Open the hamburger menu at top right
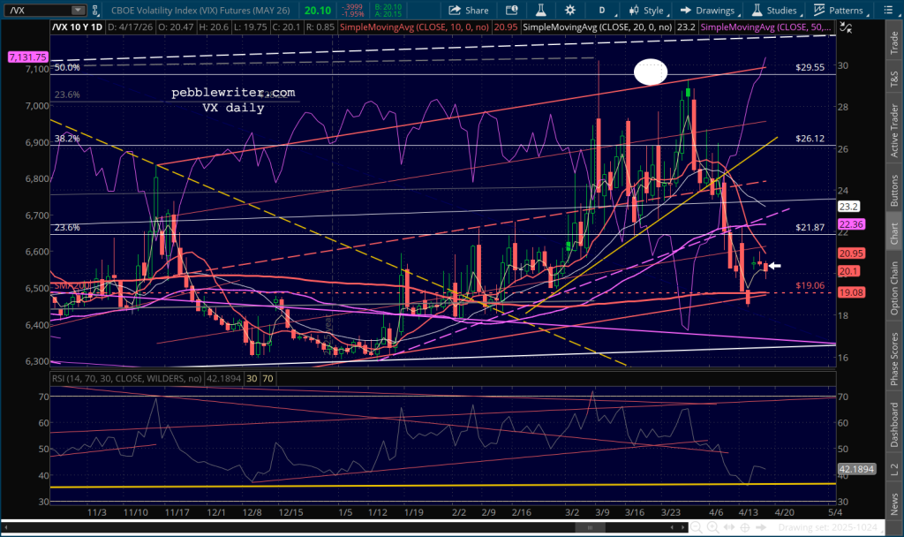The width and height of the screenshot is (904, 537). pos(894,11)
